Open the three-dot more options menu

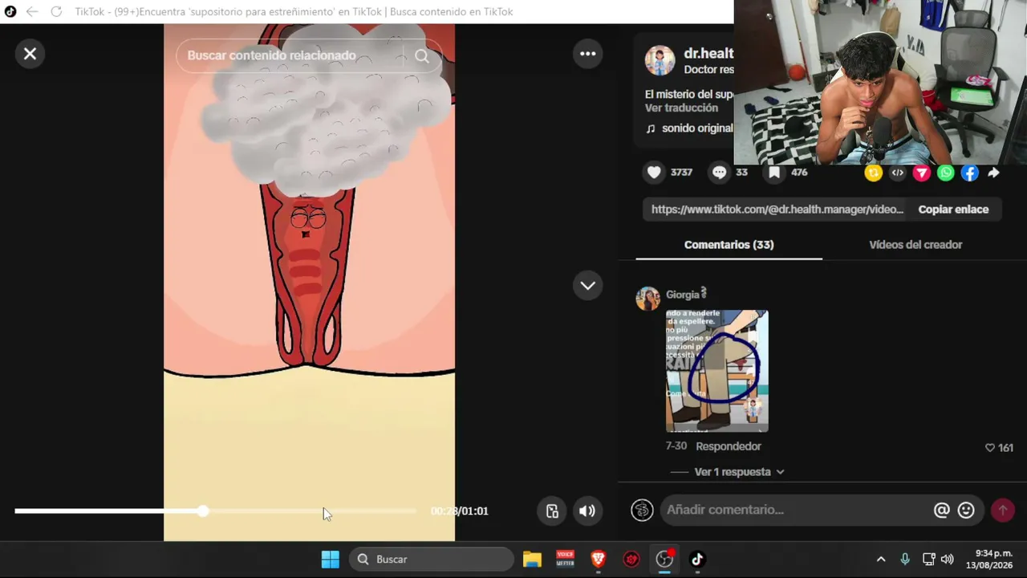point(588,54)
